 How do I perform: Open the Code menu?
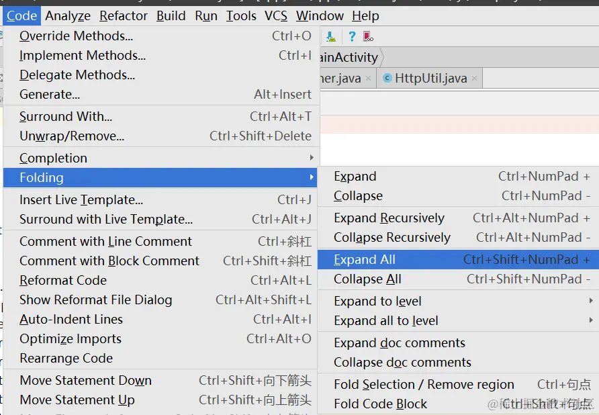pyautogui.click(x=21, y=15)
